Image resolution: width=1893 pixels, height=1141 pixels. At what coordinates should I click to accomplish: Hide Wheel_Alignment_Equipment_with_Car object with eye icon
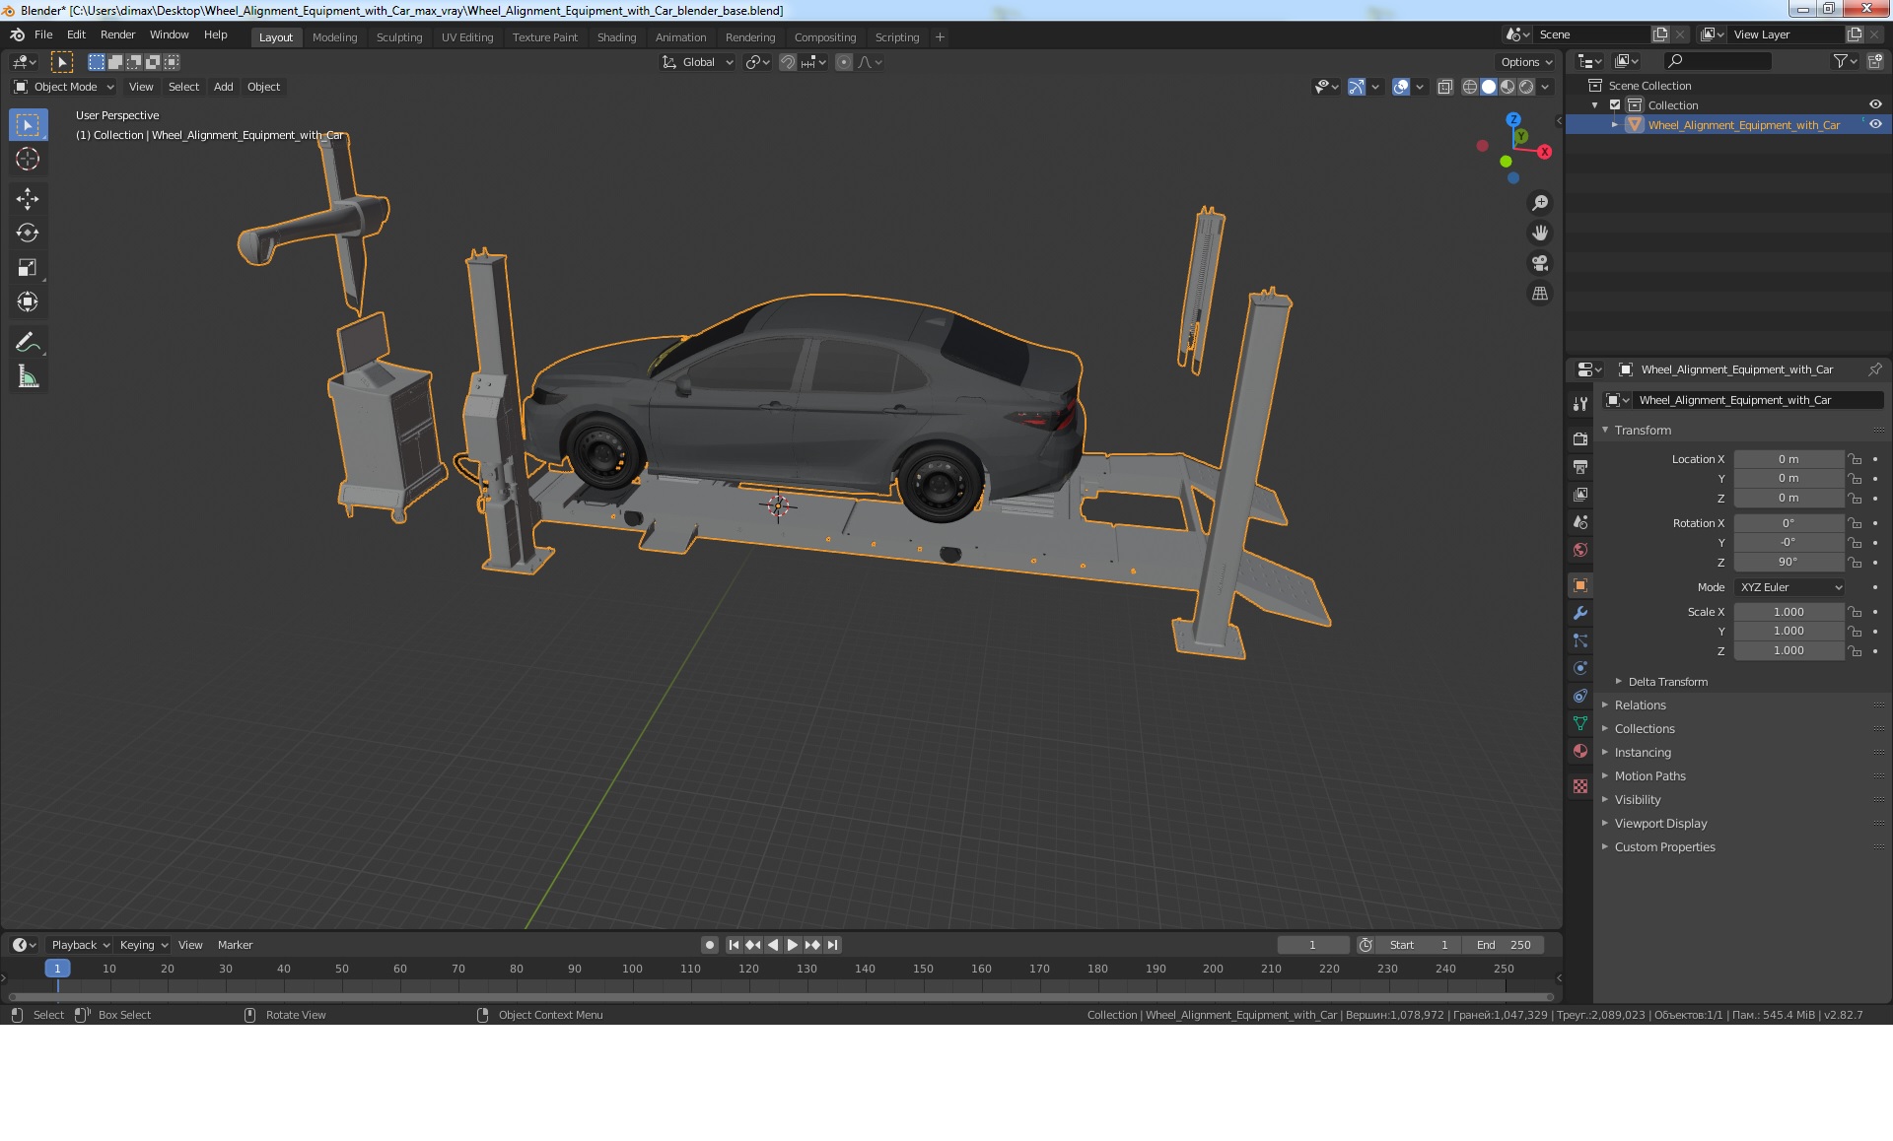[1875, 125]
